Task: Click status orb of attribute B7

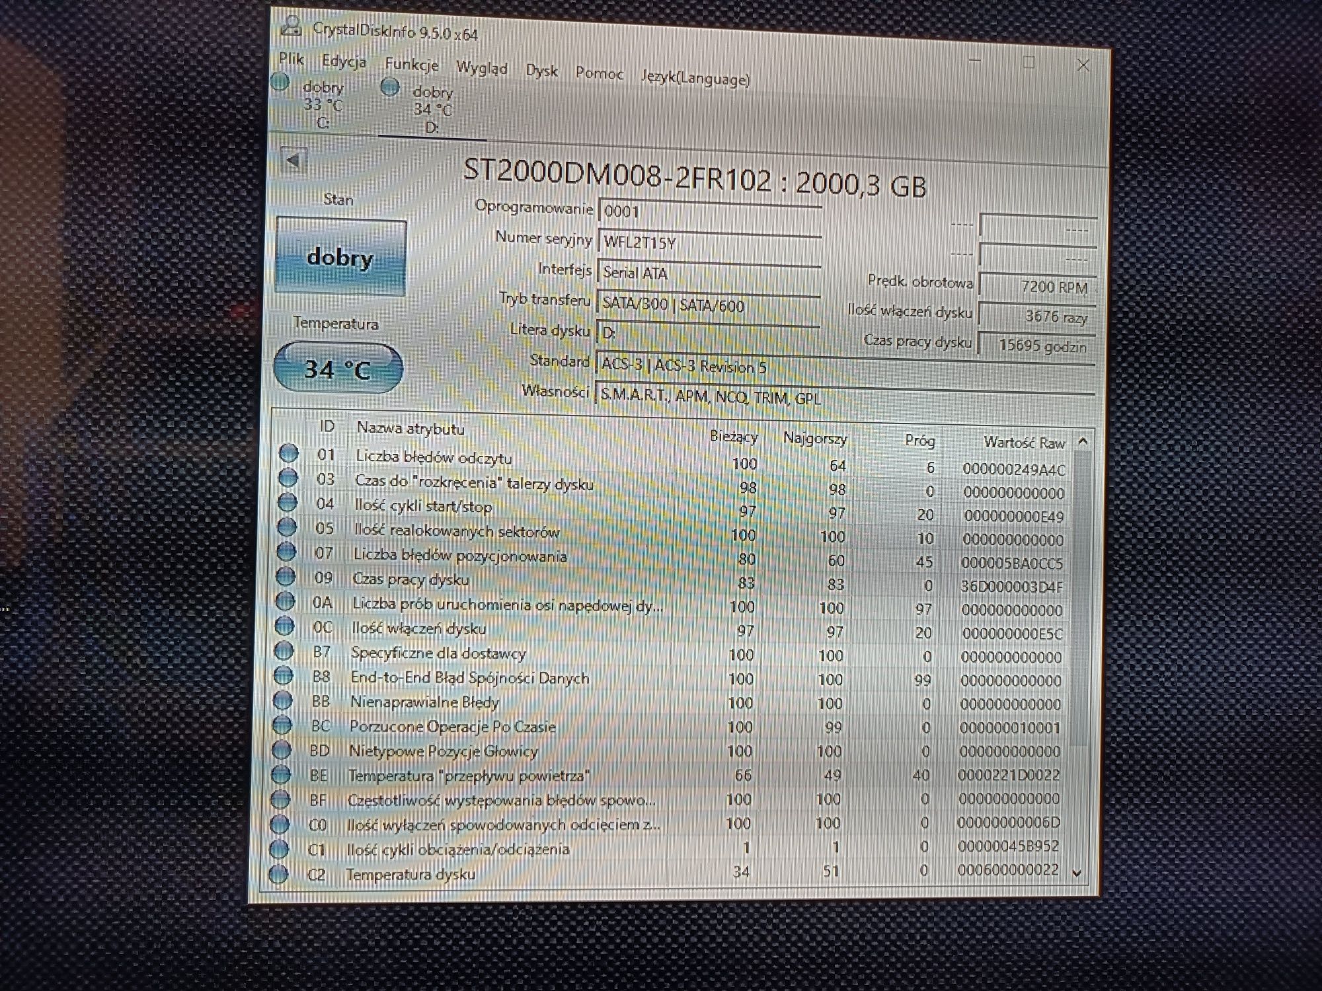Action: click(x=284, y=650)
